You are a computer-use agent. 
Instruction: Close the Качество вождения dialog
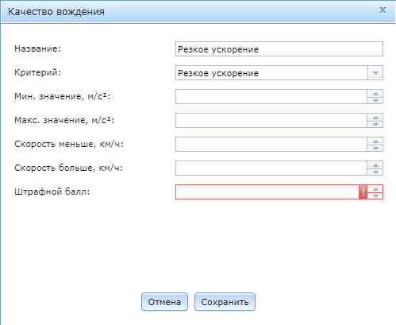pyautogui.click(x=383, y=10)
